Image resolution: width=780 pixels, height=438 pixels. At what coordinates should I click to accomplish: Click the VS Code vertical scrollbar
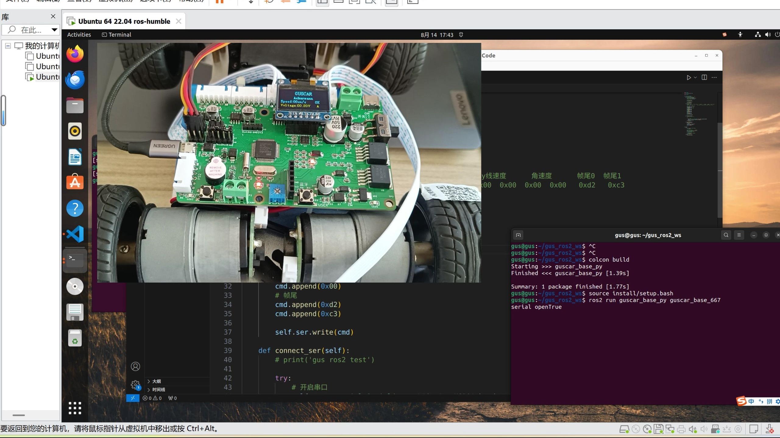(x=720, y=170)
